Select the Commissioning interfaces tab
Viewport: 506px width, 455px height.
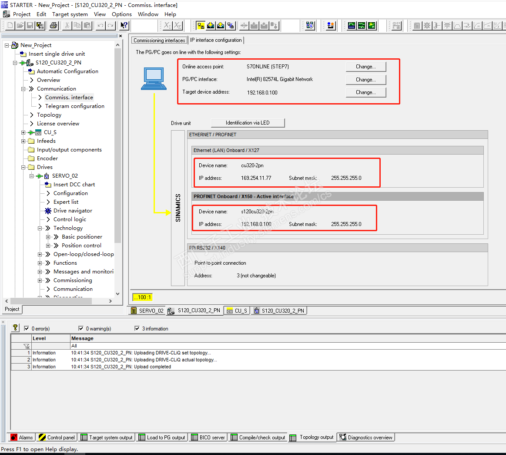pos(159,40)
